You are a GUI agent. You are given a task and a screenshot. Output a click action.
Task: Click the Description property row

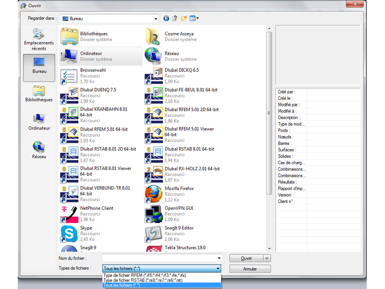tap(318, 118)
